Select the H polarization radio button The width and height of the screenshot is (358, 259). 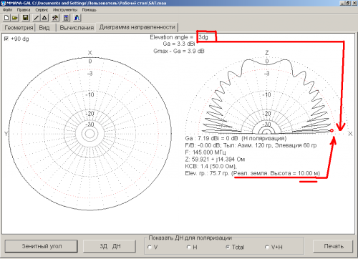(x=189, y=247)
